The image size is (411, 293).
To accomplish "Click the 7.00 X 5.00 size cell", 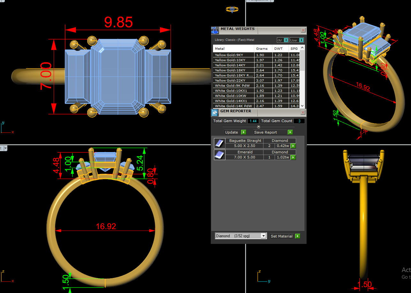I will 244,157.
